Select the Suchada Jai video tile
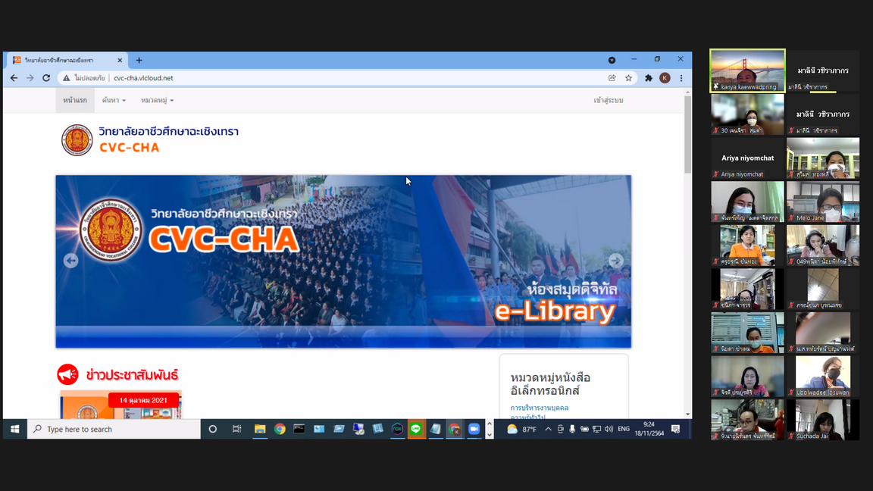Image resolution: width=873 pixels, height=491 pixels. tap(823, 420)
